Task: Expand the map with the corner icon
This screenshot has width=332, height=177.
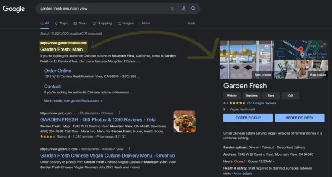Action: click(x=323, y=45)
